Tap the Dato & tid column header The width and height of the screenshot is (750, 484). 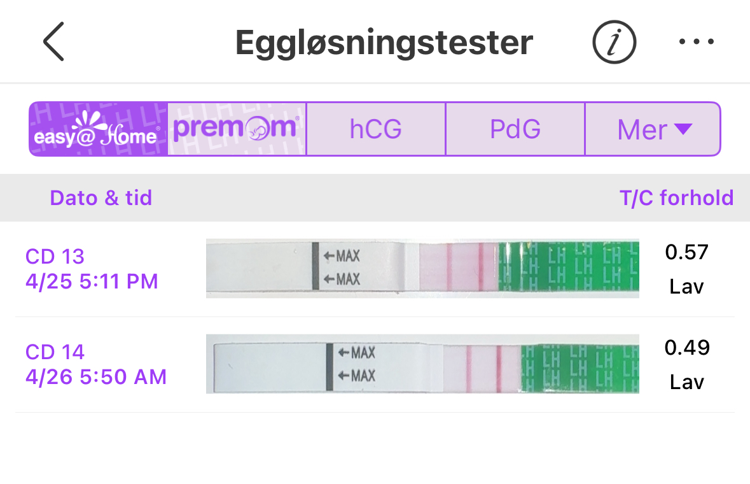click(x=101, y=198)
